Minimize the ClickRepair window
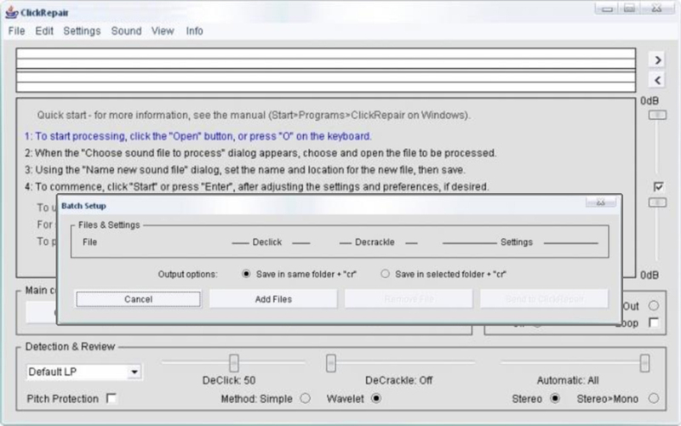The width and height of the screenshot is (681, 426). tap(607, 9)
